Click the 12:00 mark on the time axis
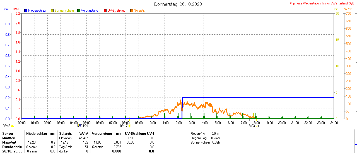Image resolution: width=357 pixels, height=153 pixels. pyautogui.click(x=178, y=123)
